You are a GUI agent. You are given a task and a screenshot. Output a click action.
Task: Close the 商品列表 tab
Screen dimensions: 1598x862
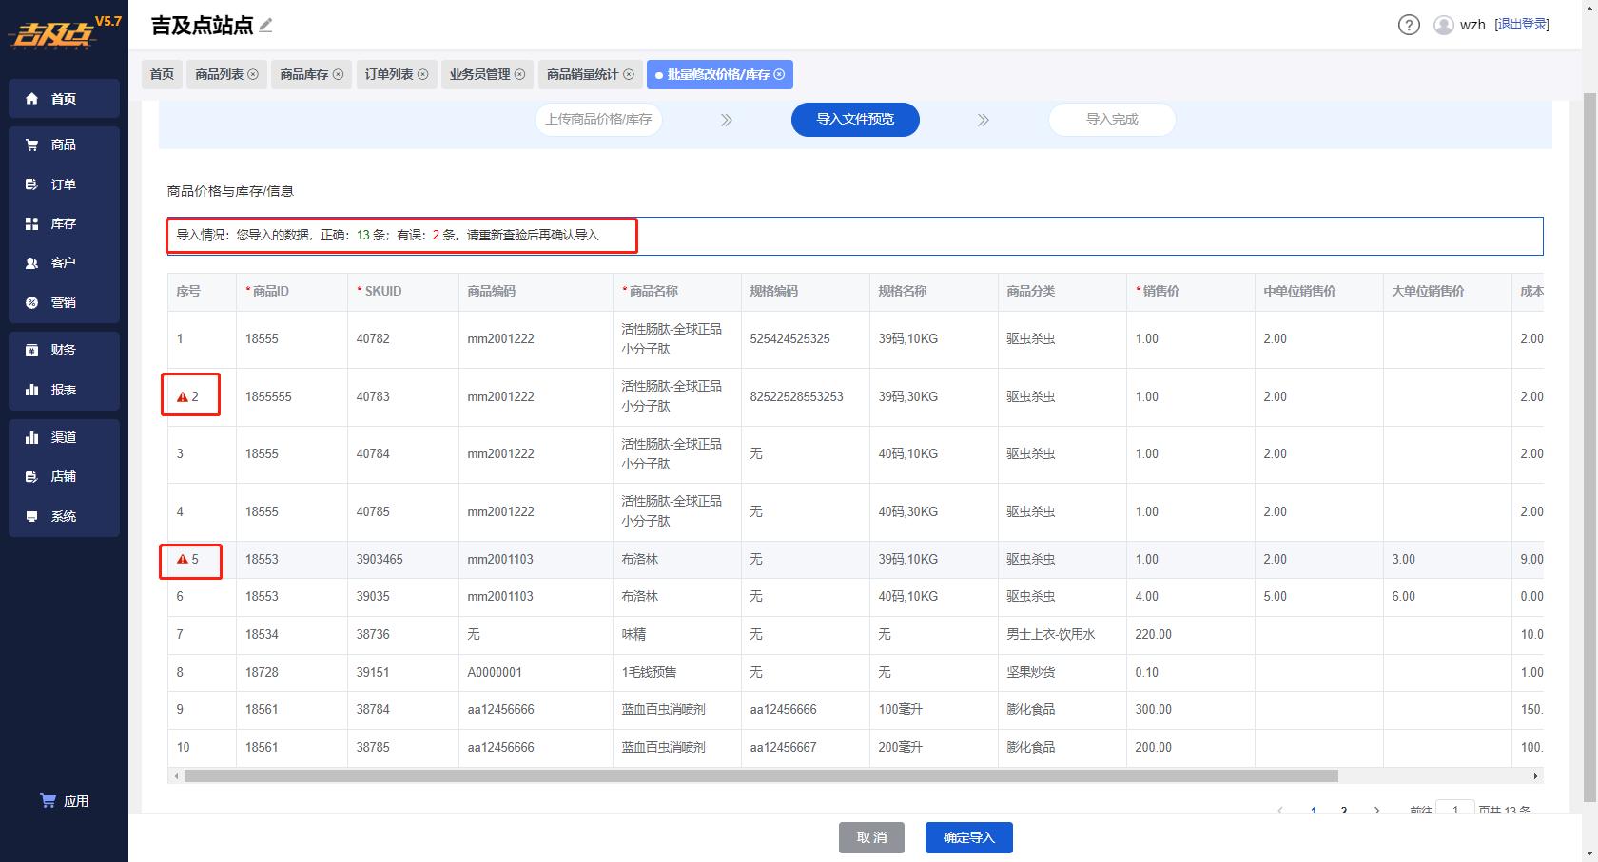point(253,74)
